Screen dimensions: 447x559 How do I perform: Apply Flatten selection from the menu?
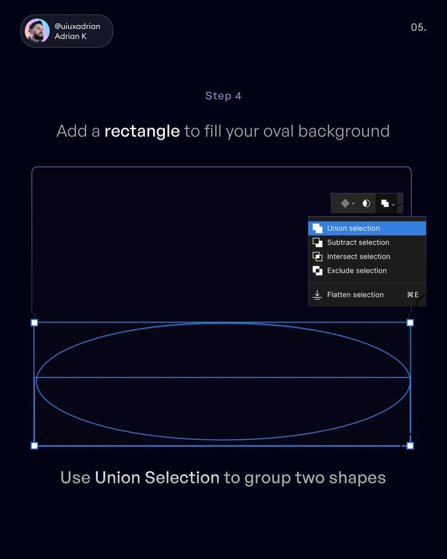355,294
